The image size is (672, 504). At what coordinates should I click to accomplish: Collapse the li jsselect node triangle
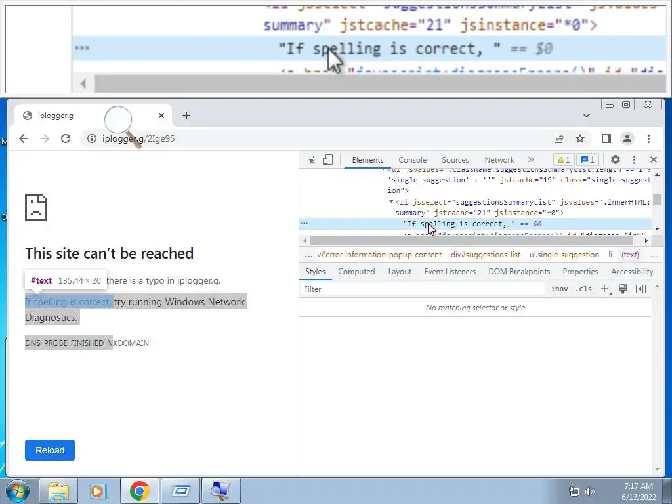point(391,201)
